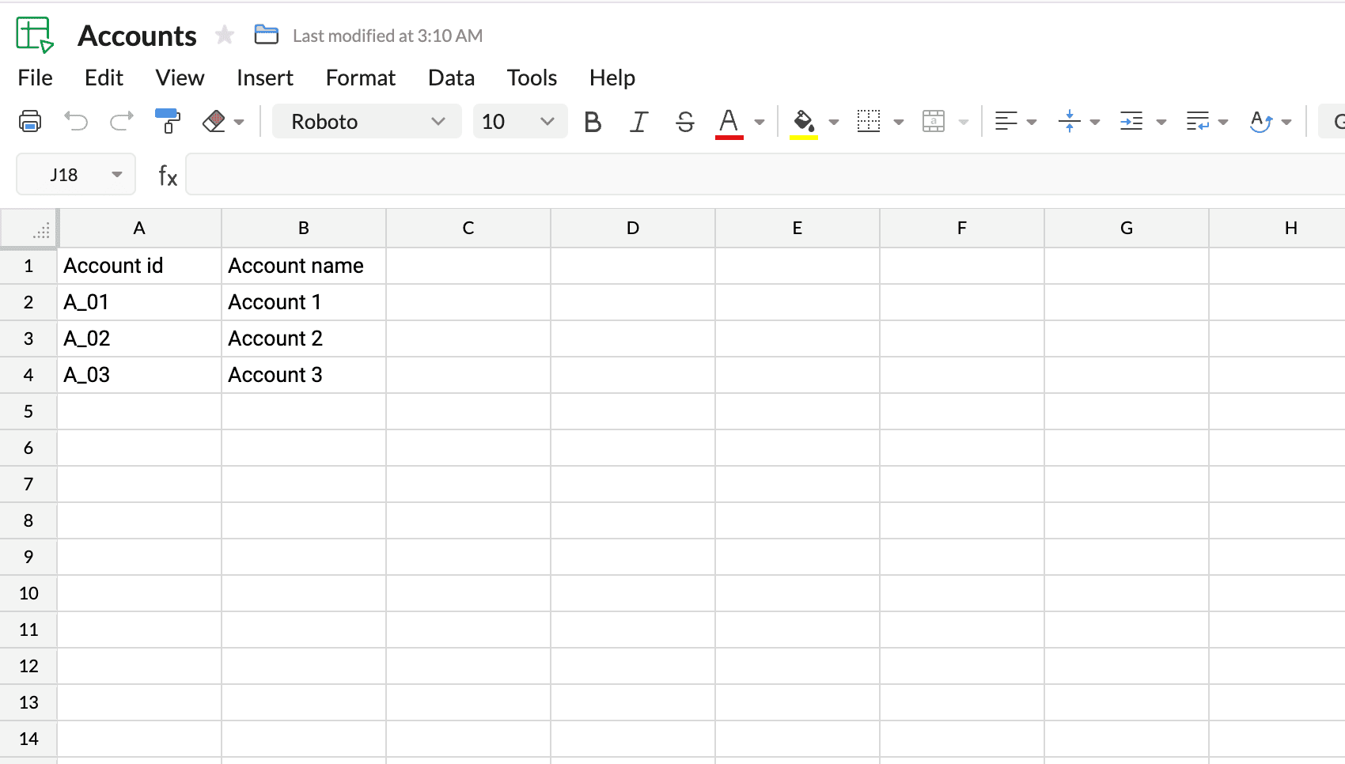This screenshot has width=1345, height=764.
Task: Expand the Vertical align dropdown arrow
Action: coord(1095,123)
